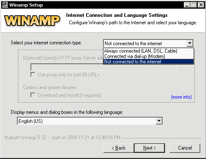This screenshot has height=159, width=206.
Task: Collapse the connection type dropdown arrow
Action: (x=190, y=44)
